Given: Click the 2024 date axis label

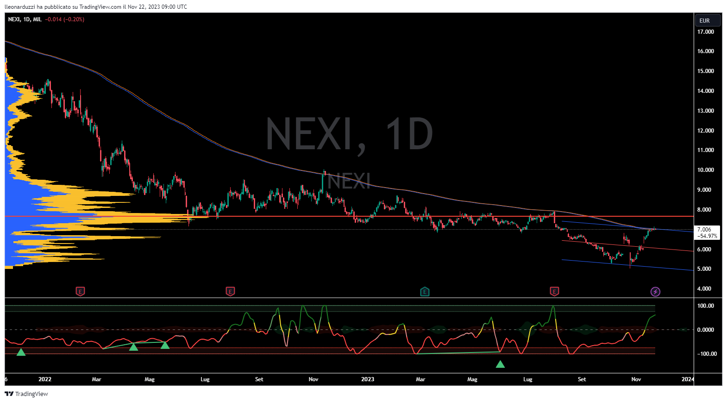Looking at the screenshot, I should [688, 379].
